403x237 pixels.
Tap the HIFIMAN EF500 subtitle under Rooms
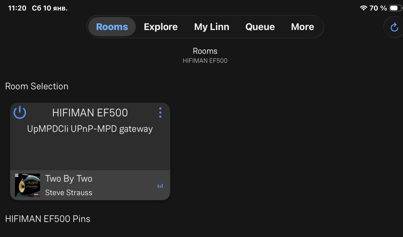tap(205, 61)
